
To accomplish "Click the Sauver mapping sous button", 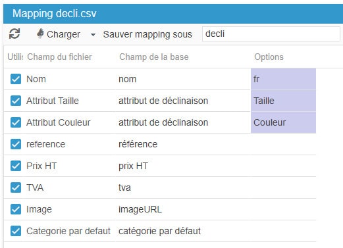I will coord(147,34).
